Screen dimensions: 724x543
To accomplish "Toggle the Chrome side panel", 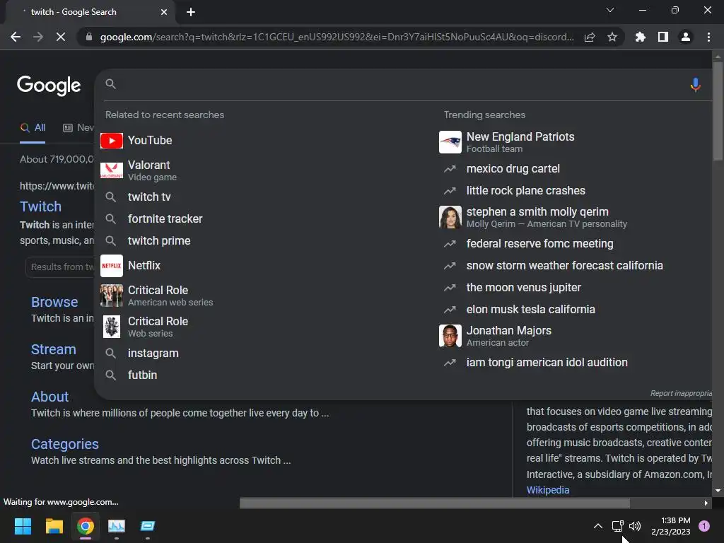I will coord(663,37).
